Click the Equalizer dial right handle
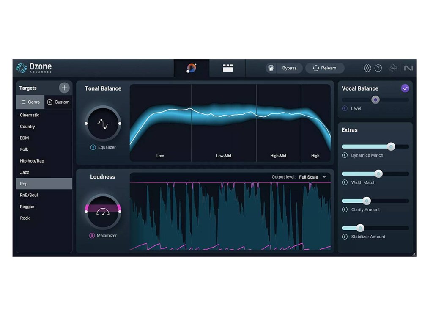 (x=120, y=124)
